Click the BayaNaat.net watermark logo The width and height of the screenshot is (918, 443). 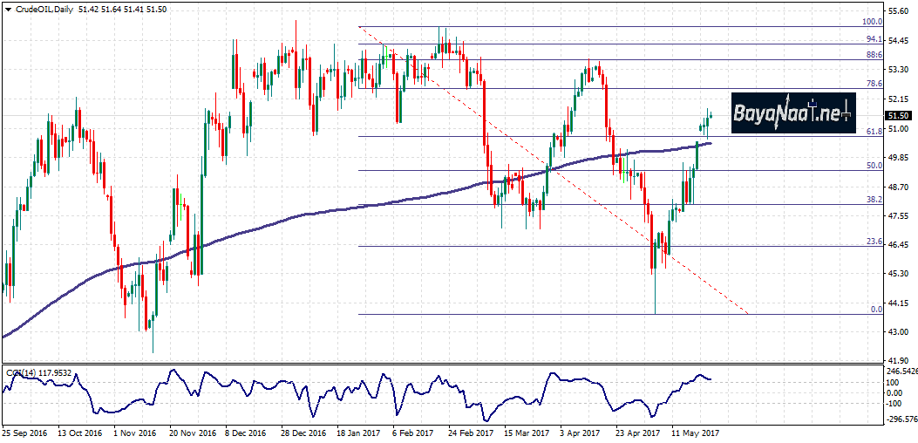(x=793, y=112)
